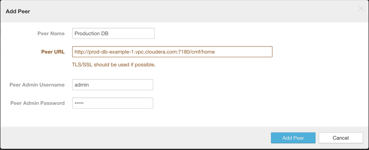Click the "Peer Admin Password" label
369x150 pixels.
coord(37,103)
